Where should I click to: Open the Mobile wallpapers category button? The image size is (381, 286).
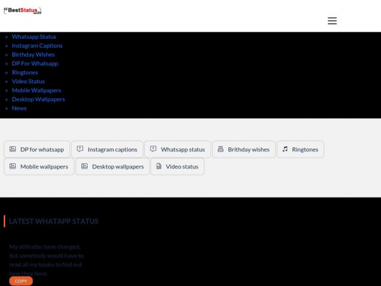coord(39,167)
